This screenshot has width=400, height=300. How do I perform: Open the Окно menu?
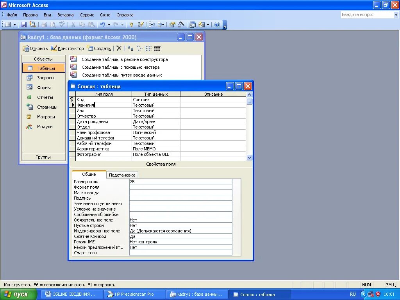tap(105, 15)
